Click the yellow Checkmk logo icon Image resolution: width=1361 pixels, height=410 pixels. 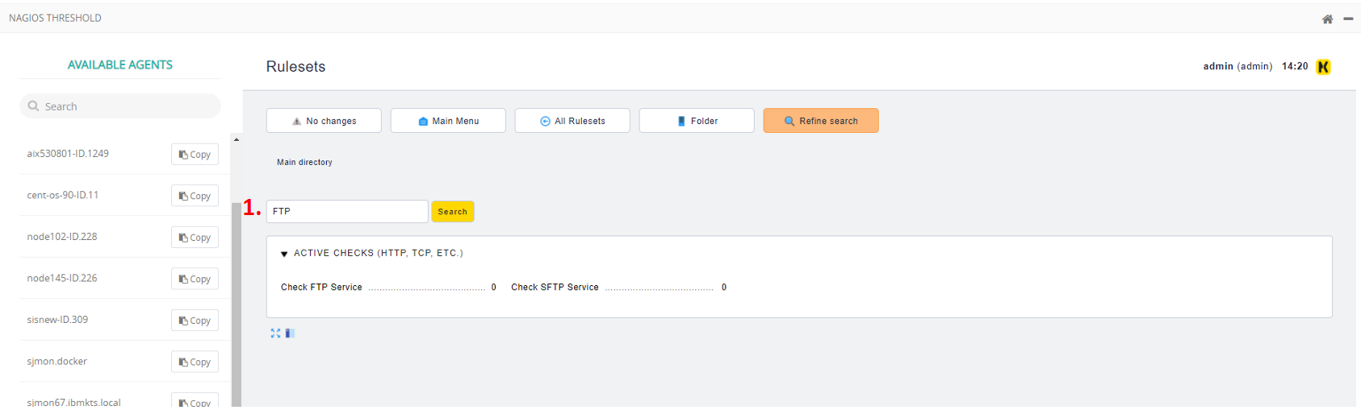1323,67
